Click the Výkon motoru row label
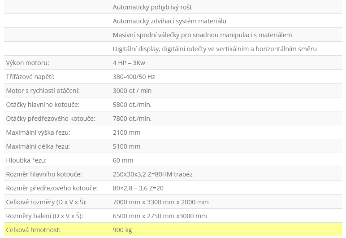Image resolution: width=346 pixels, height=238 pixels. [x=28, y=63]
